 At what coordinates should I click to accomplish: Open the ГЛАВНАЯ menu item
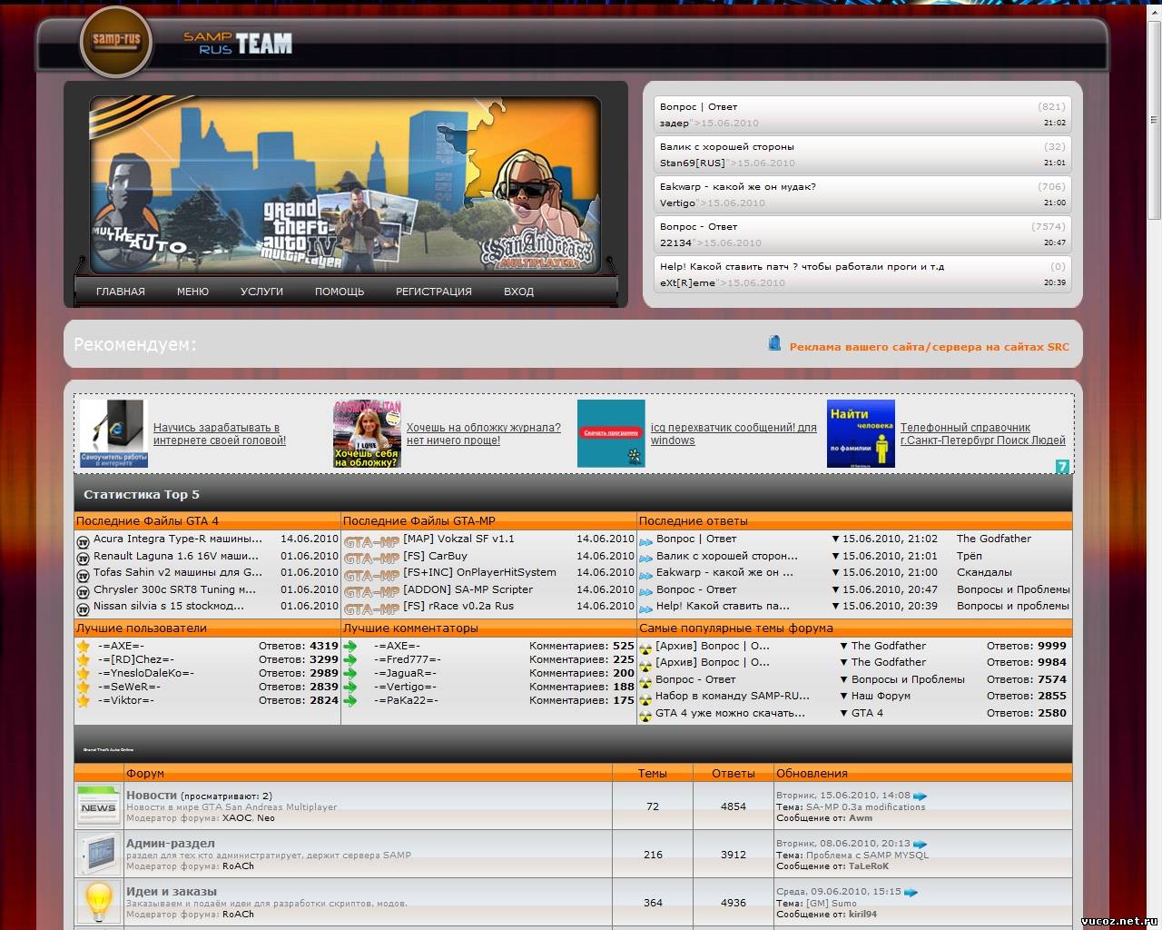pos(121,292)
